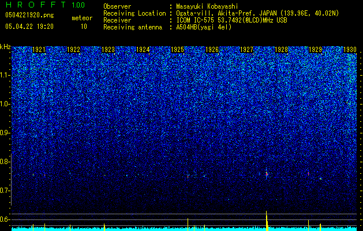Click the 0.8 kHz axis label

tap(5, 162)
